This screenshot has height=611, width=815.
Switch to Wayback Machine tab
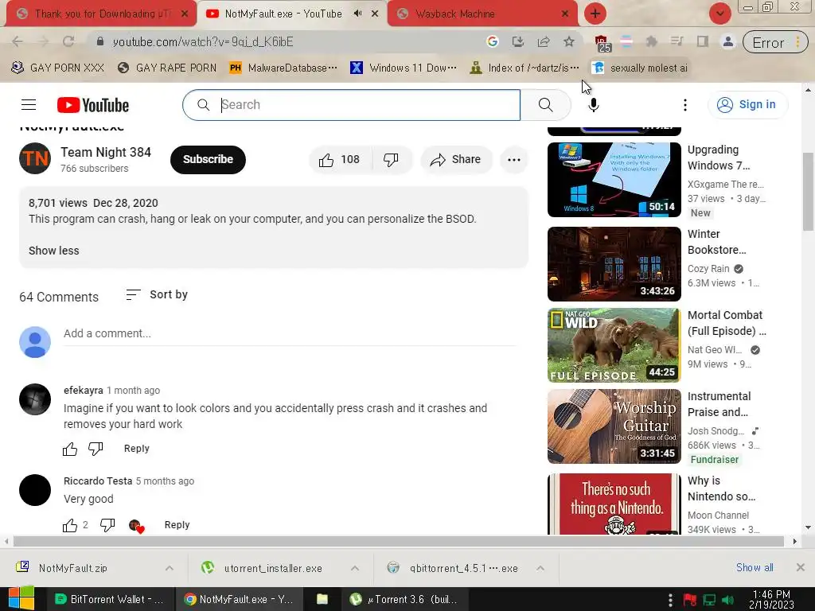[x=482, y=14]
